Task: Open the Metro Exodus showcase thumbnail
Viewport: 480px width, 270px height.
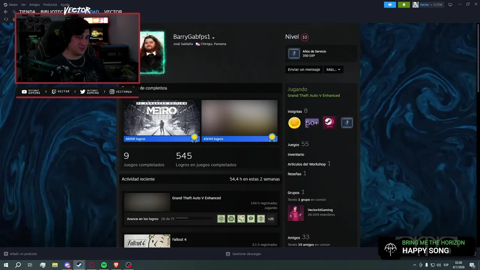Action: point(162,118)
